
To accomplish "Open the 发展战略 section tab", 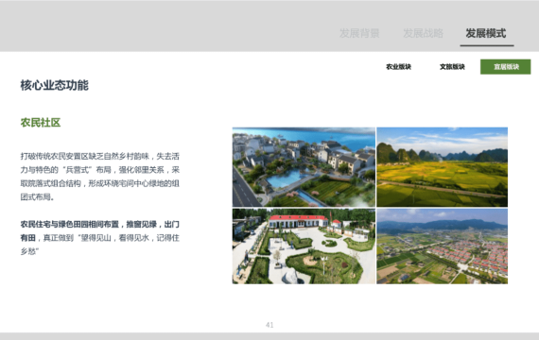I will pyautogui.click(x=423, y=33).
